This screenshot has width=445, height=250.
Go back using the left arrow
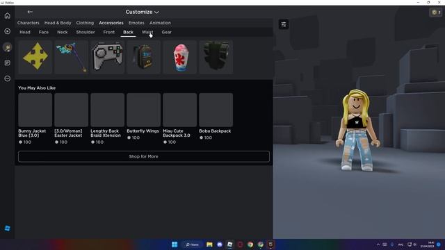30,12
